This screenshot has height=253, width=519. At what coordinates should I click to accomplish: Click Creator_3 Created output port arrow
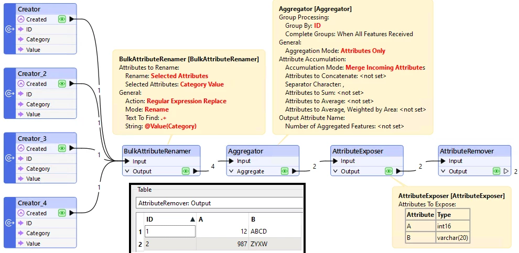click(72, 148)
